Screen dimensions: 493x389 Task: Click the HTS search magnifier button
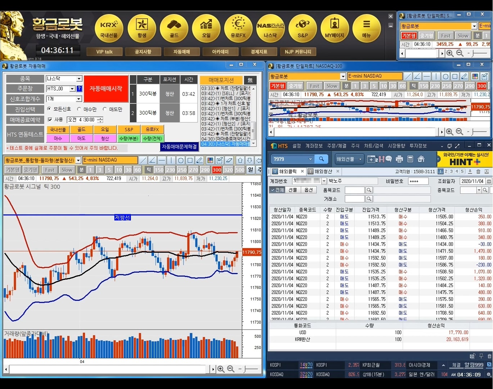tap(321, 159)
